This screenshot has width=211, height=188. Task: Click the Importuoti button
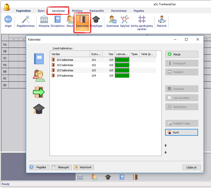84,167
